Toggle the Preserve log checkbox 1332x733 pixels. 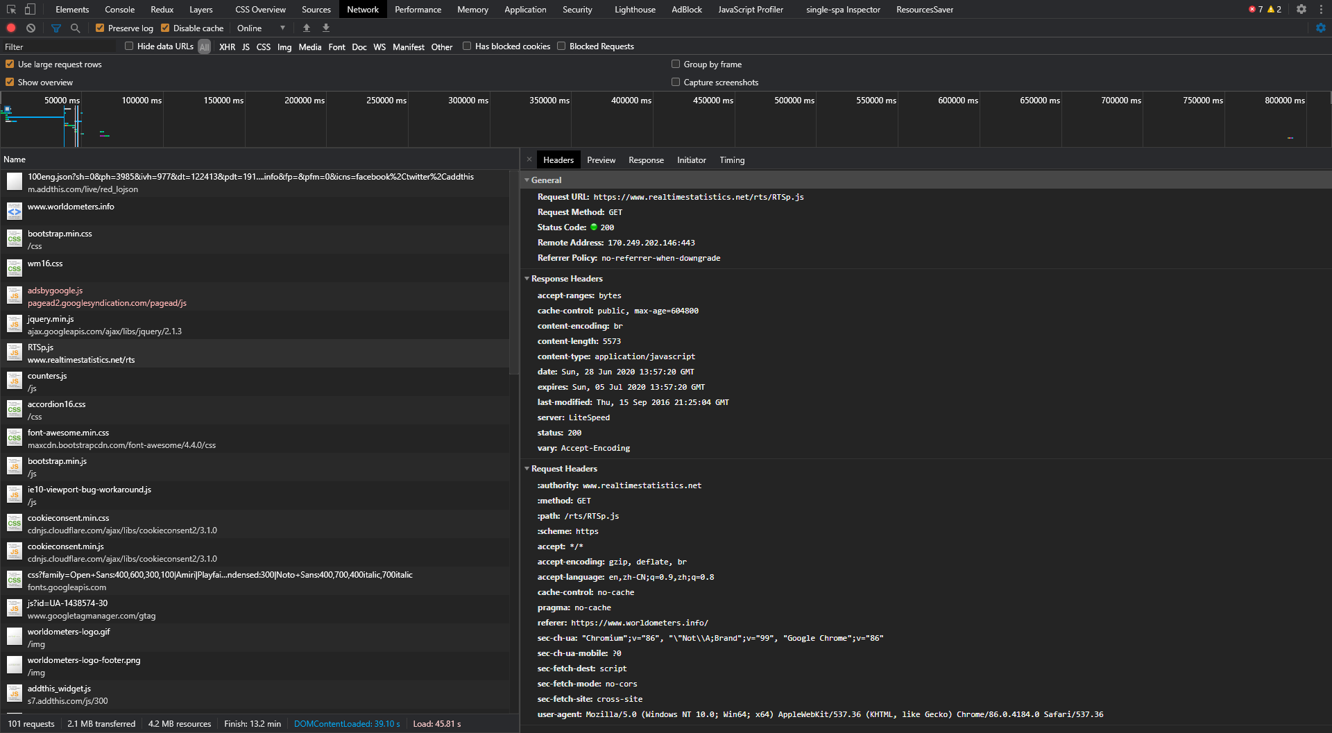(x=100, y=28)
